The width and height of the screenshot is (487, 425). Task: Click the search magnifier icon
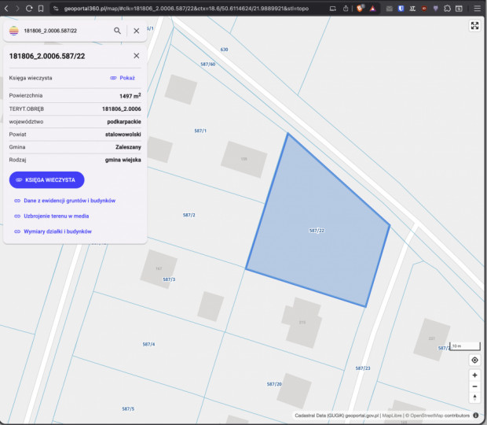(x=117, y=31)
